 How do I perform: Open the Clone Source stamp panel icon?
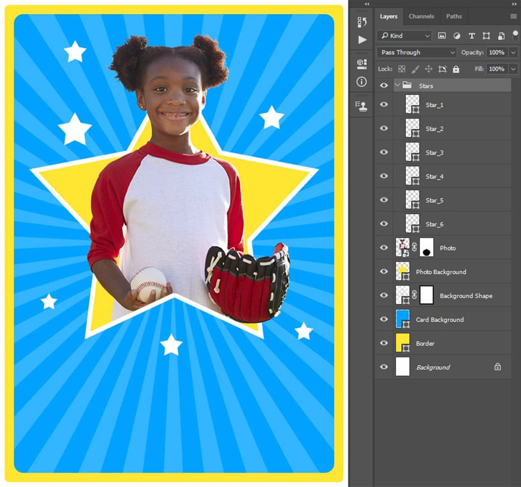(x=362, y=105)
